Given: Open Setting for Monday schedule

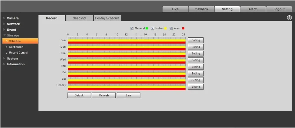Looking at the screenshot, I should click(196, 47).
